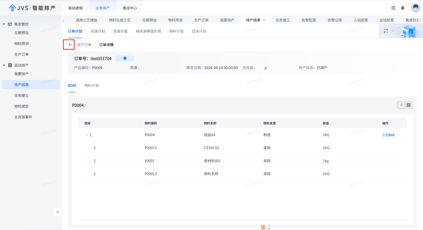This screenshot has height=230, width=423.
Task: Click the P0004 BOM path heading
Action: pyautogui.click(x=78, y=105)
